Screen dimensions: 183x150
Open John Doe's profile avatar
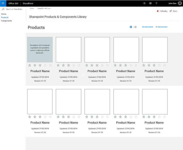pyautogui.click(x=180, y=3)
